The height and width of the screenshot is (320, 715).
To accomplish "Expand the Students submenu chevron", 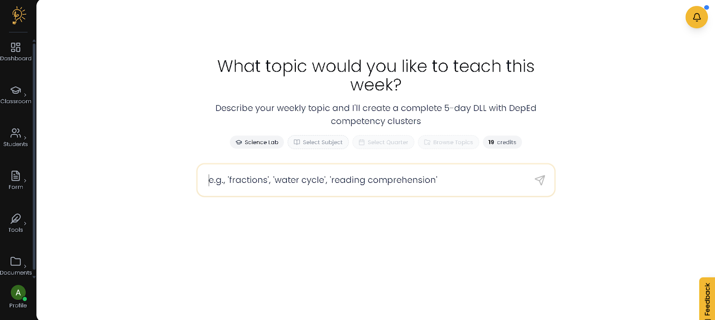I will (25, 138).
